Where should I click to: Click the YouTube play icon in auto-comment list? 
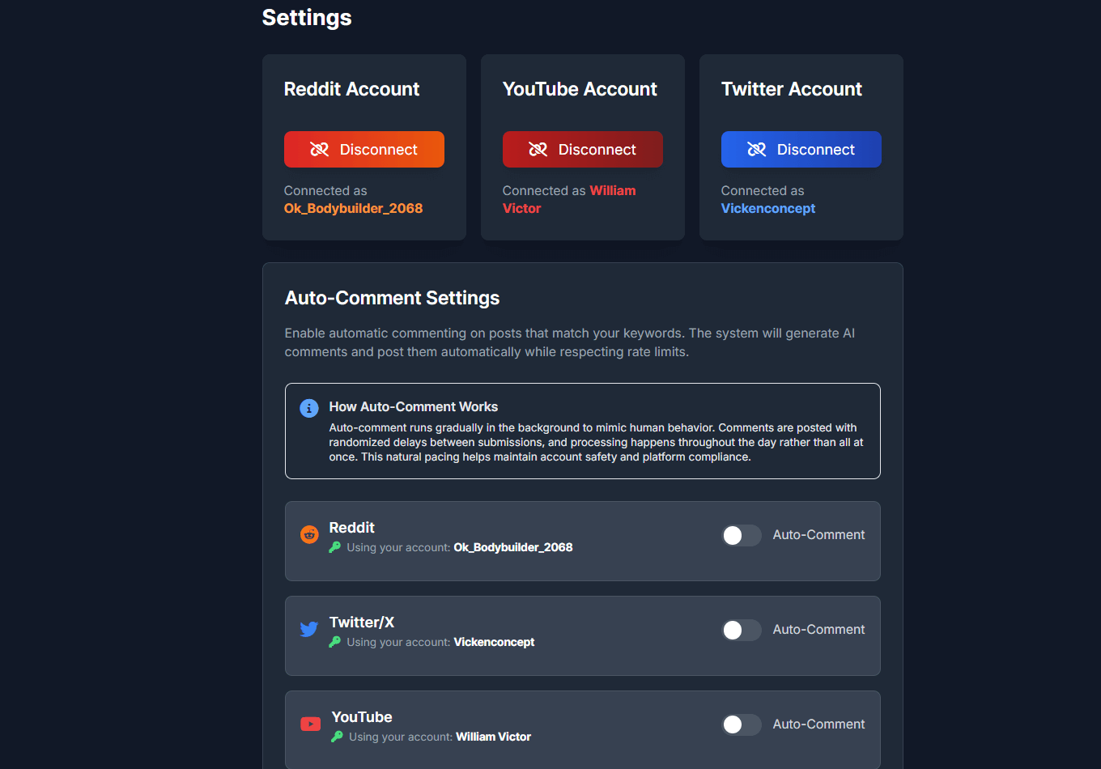point(310,724)
